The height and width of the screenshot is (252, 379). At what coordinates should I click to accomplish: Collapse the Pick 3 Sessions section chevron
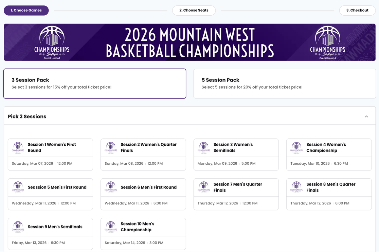point(366,116)
